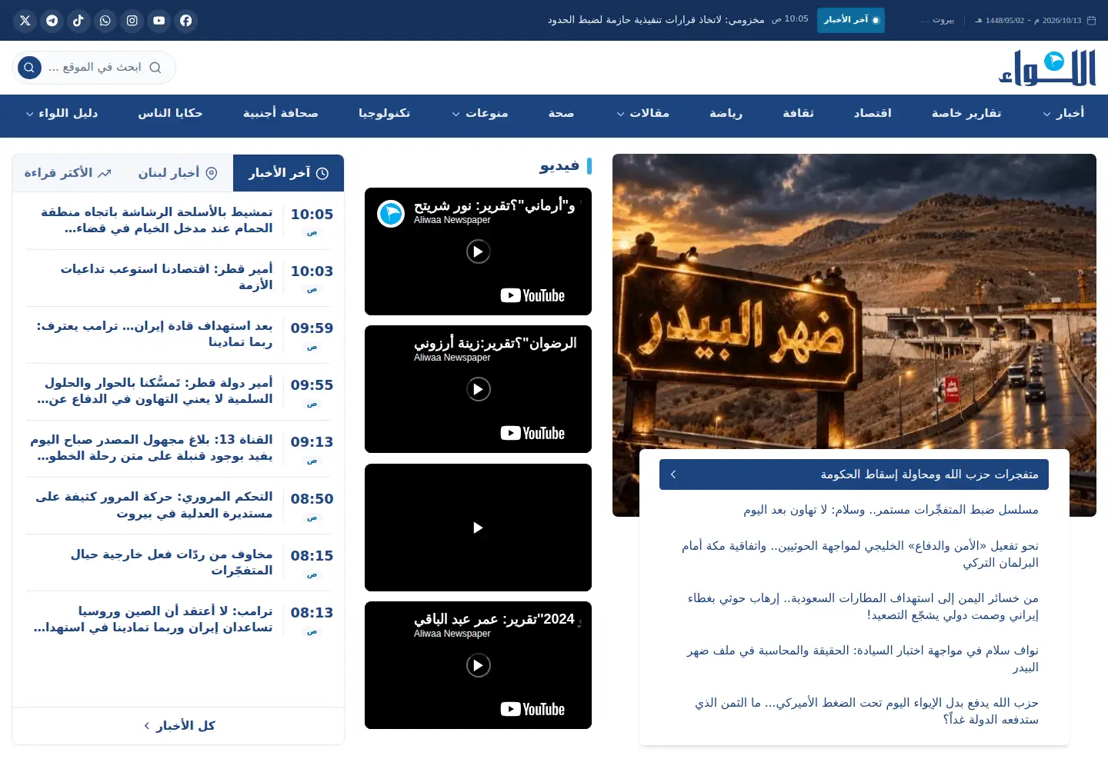Open the Facebook social icon
Image resolution: width=1108 pixels, height=769 pixels.
(x=186, y=21)
